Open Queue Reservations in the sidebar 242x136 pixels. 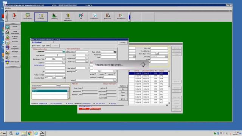click(x=13, y=32)
